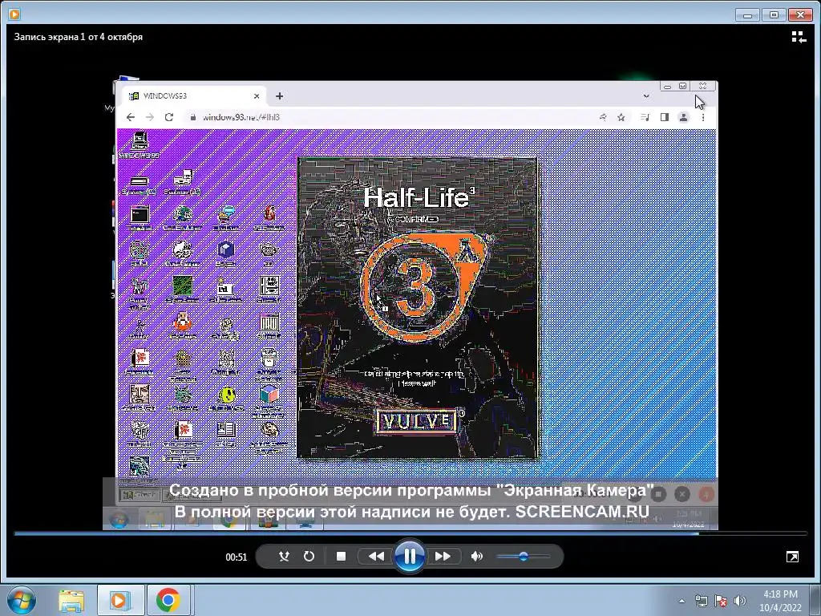821x616 pixels.
Task: Pause the video playback
Action: click(410, 557)
